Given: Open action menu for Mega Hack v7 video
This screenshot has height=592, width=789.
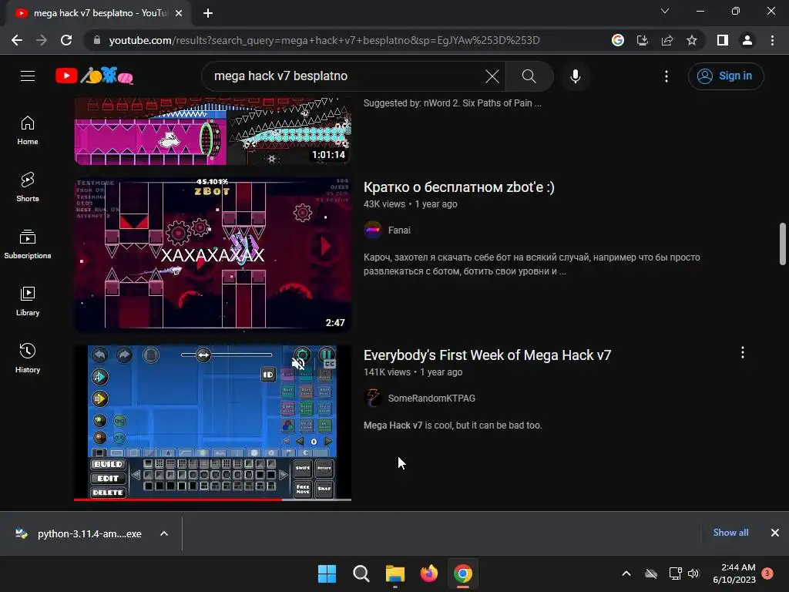Looking at the screenshot, I should (742, 352).
